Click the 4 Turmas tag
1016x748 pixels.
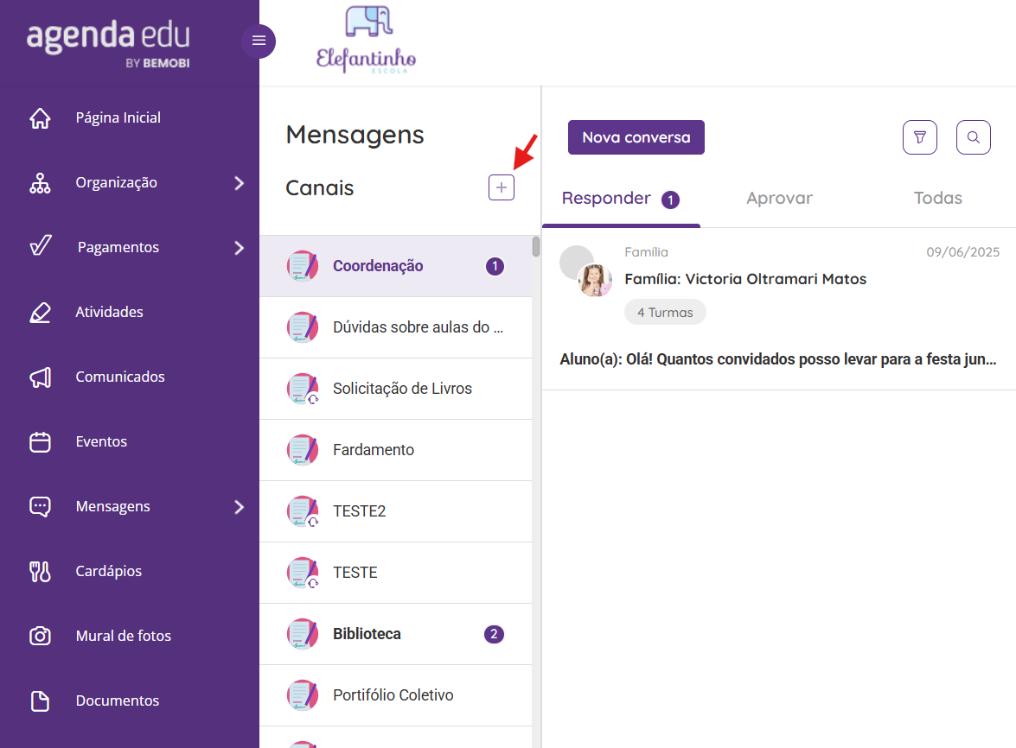[666, 313]
